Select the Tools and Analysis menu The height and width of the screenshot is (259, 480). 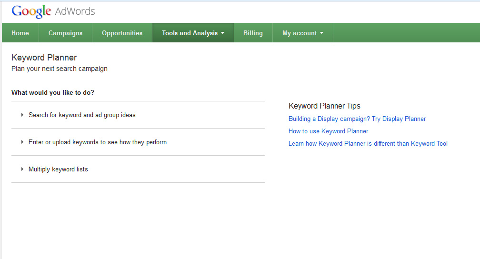(x=189, y=33)
